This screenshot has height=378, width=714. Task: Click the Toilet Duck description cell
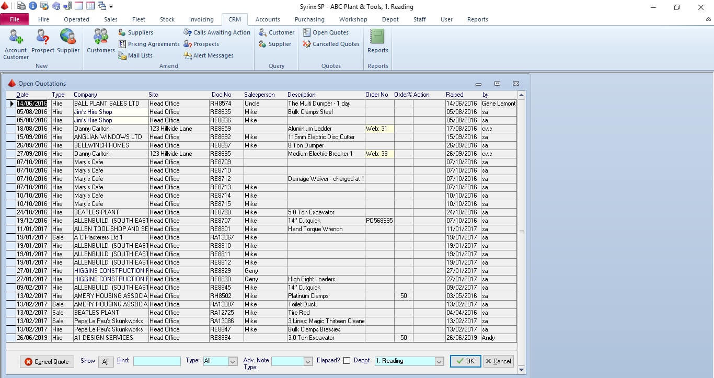tap(326, 304)
